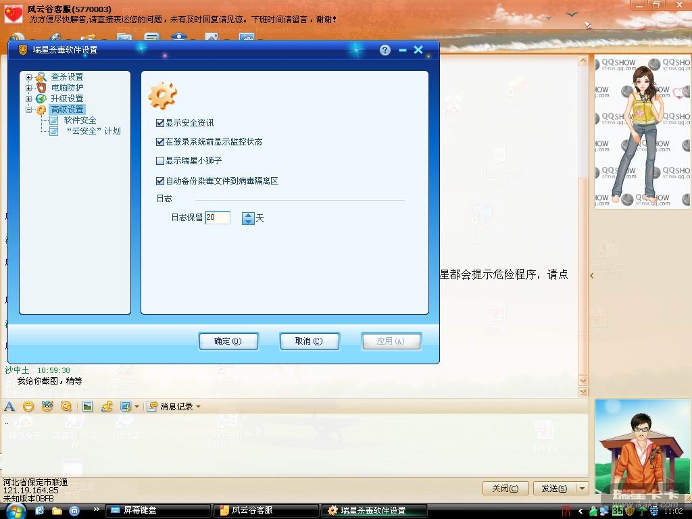Select 高级设置 in the settings tree
Image resolution: width=692 pixels, height=519 pixels.
tap(67, 109)
